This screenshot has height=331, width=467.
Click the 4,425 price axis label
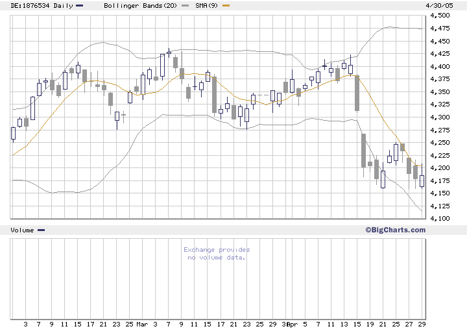pyautogui.click(x=440, y=54)
